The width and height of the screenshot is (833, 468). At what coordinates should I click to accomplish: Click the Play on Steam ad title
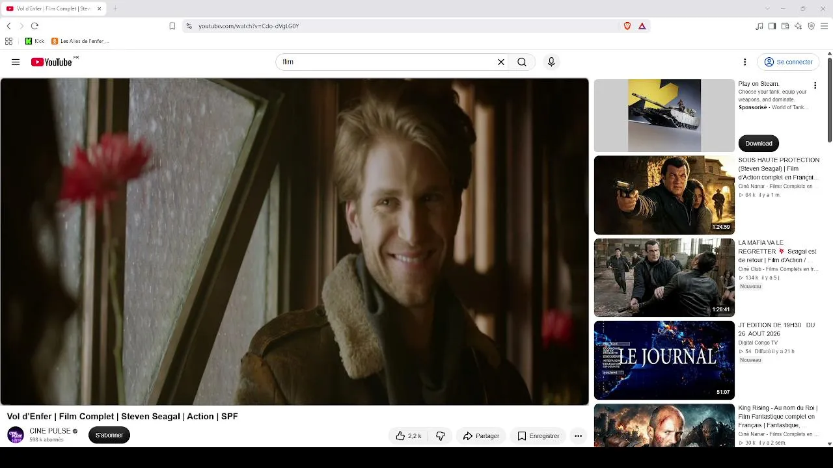click(x=759, y=83)
